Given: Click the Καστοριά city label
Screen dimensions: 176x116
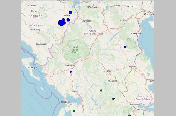Looking at the screenshot, I should coord(86,21).
